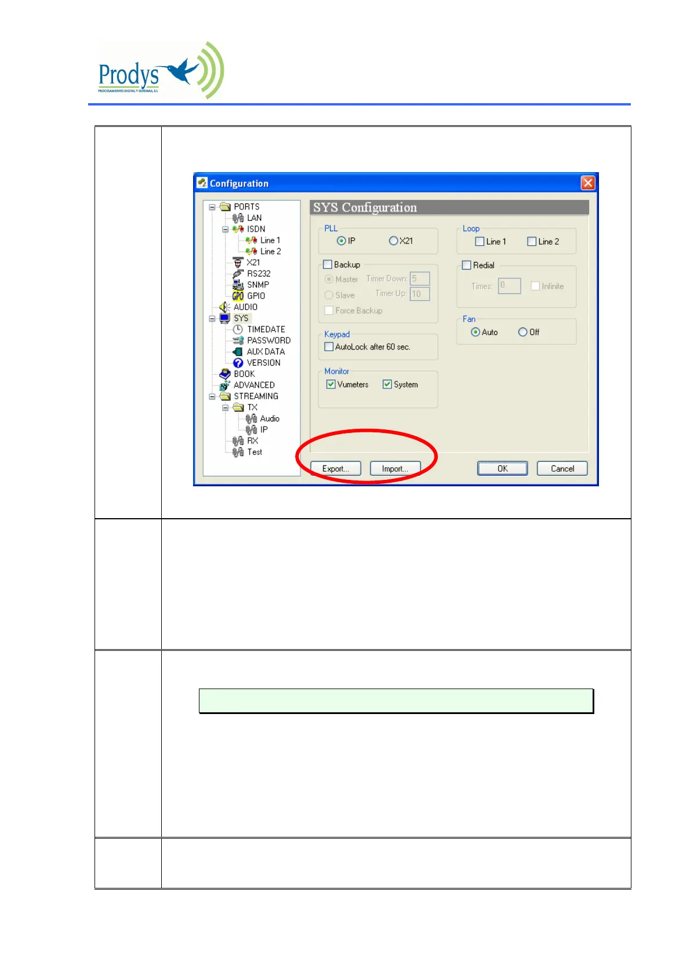Toggle AutoLock after 60 sec checkbox
This screenshot has width=690, height=976.
pyautogui.click(x=329, y=347)
